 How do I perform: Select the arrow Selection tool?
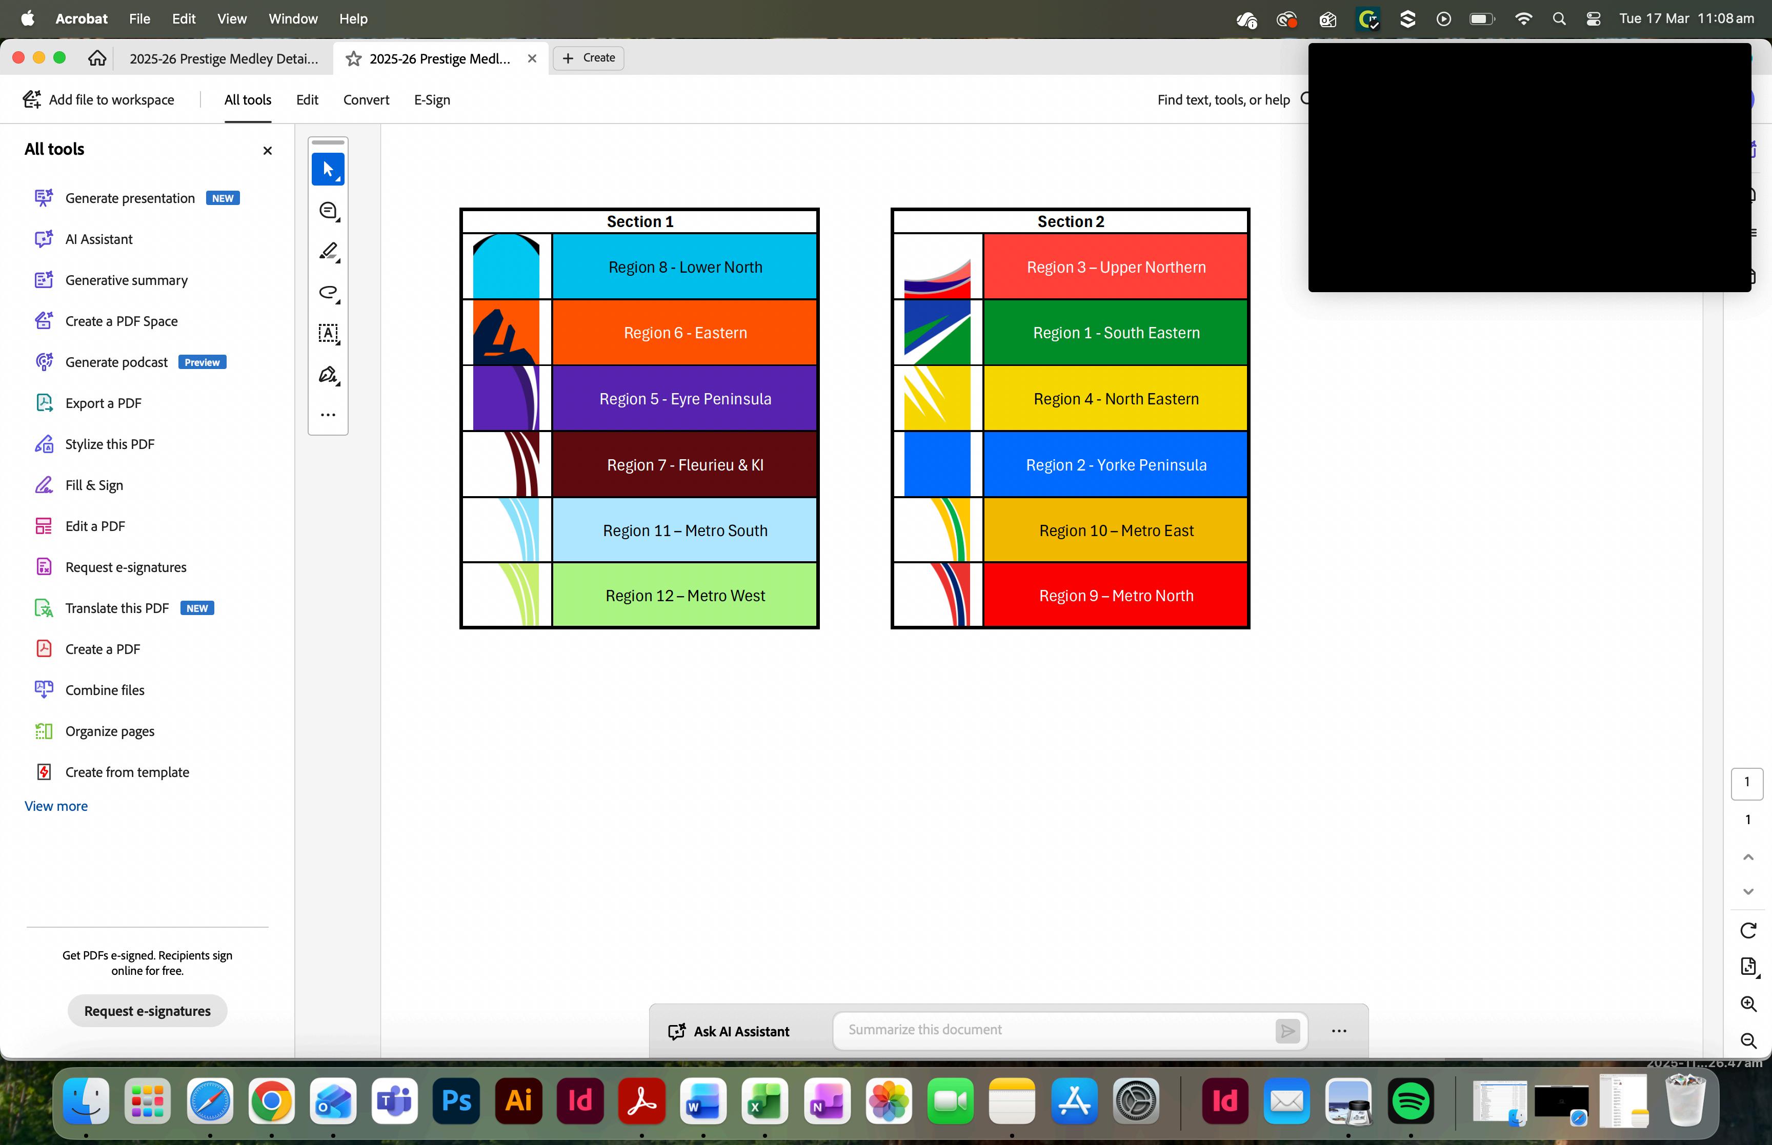coord(328,170)
